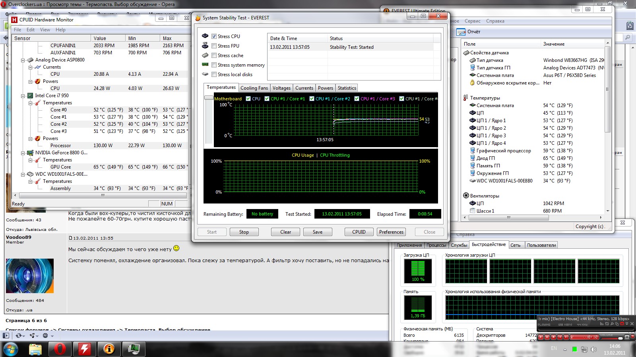The image size is (636, 357).
Task: Open the Windows Start orb
Action: [x=10, y=349]
